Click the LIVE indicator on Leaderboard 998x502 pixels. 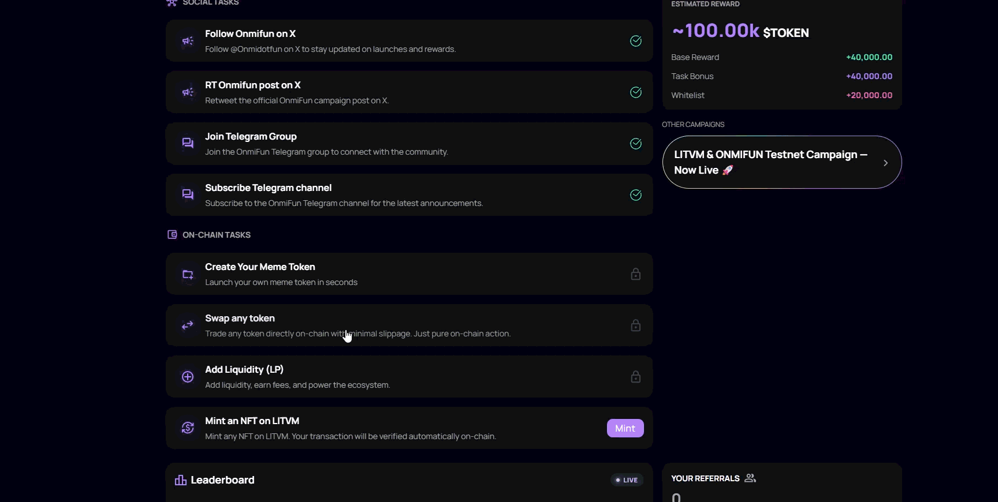pos(627,480)
